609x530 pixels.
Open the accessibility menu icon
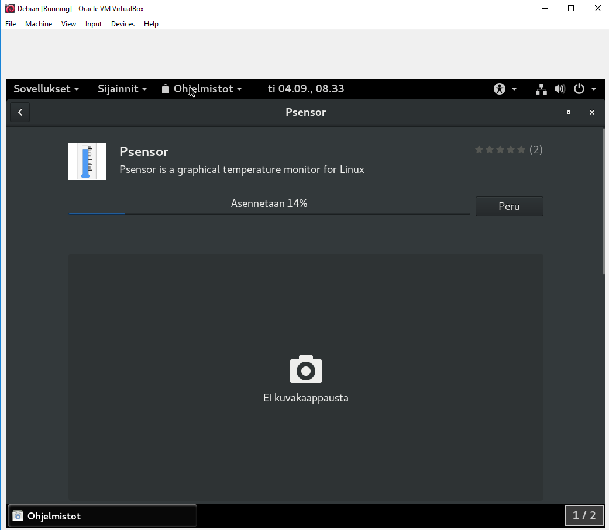click(x=500, y=89)
